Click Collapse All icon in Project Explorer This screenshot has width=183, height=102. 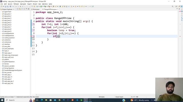click(x=18, y=9)
